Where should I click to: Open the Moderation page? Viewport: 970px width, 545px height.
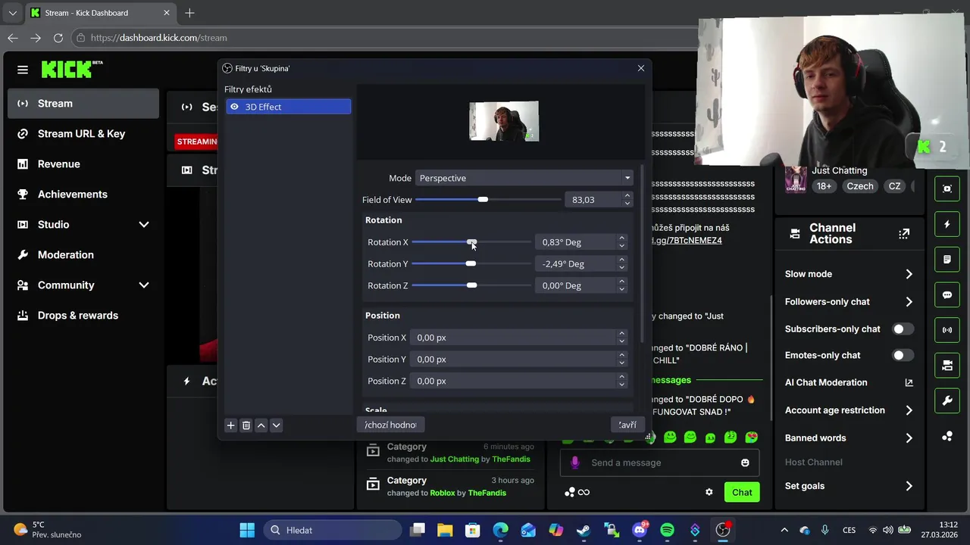coord(83,255)
